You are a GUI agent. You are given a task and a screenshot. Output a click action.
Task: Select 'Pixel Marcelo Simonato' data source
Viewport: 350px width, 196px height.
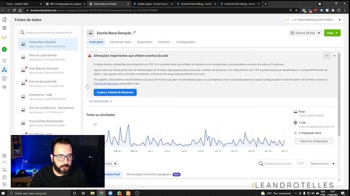click(48, 70)
